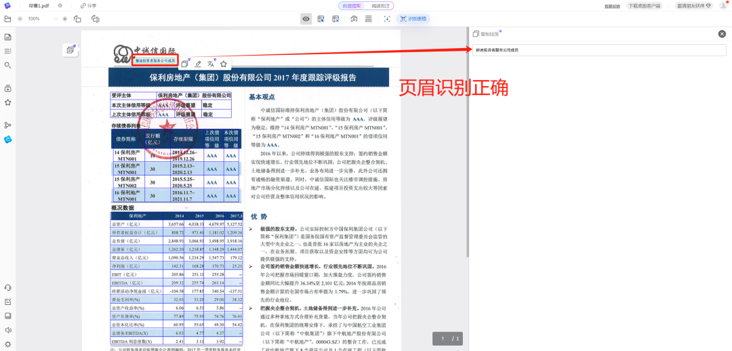Close the right side result panel

click(722, 34)
